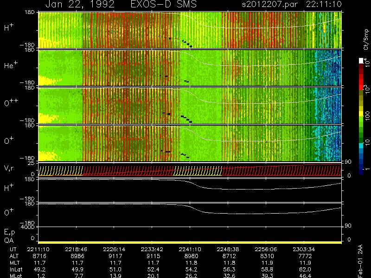Click the altitude value "8986"
371x278 pixels.
[77, 256]
